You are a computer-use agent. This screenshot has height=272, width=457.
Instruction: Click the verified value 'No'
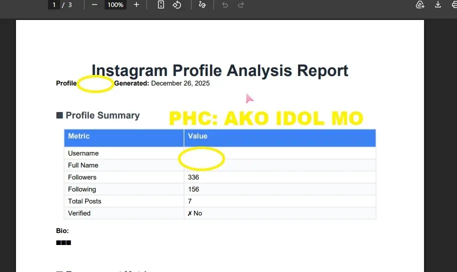click(197, 213)
